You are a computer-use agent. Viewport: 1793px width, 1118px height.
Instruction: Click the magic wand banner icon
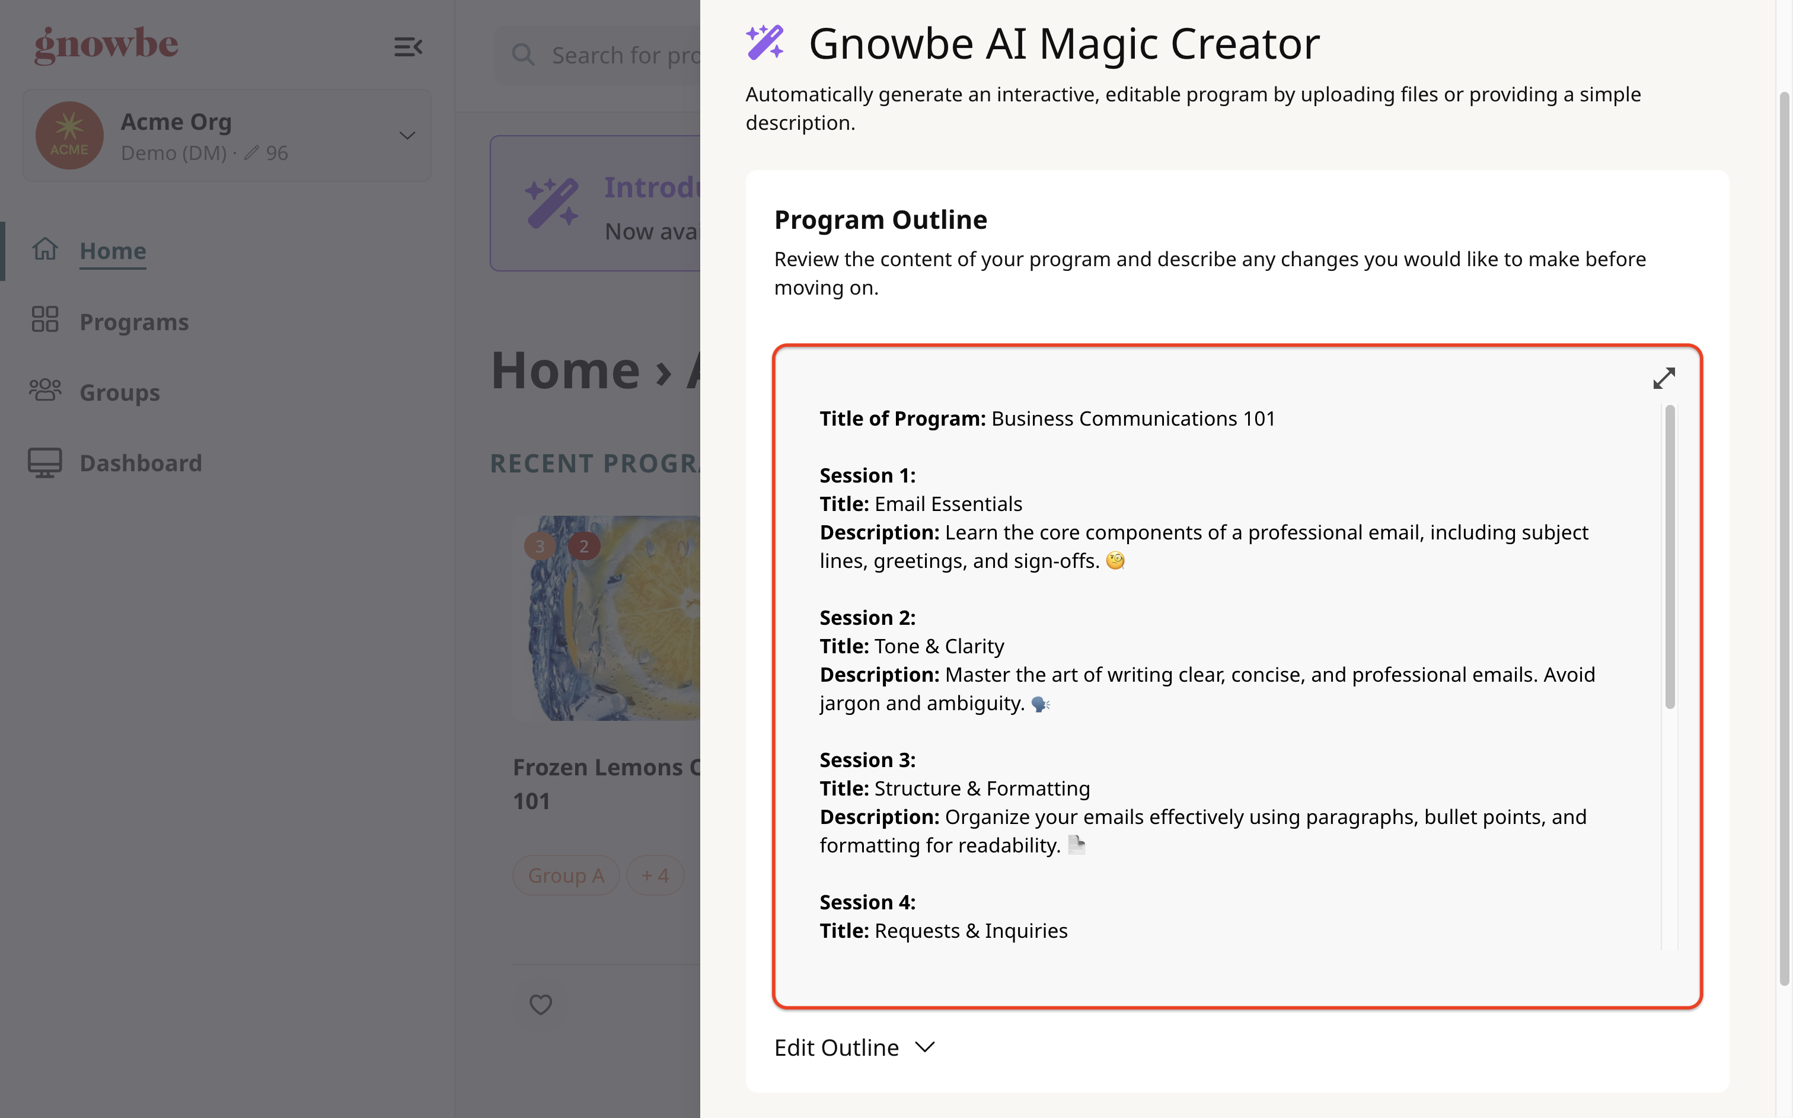click(x=551, y=202)
